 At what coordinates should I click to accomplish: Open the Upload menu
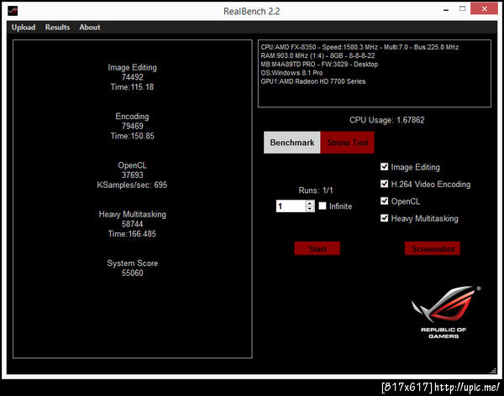coord(24,28)
